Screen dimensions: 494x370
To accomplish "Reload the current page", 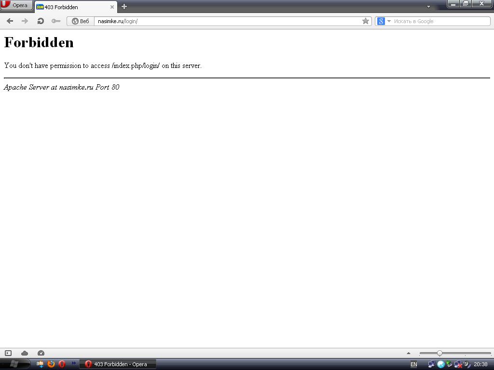I will click(x=41, y=21).
